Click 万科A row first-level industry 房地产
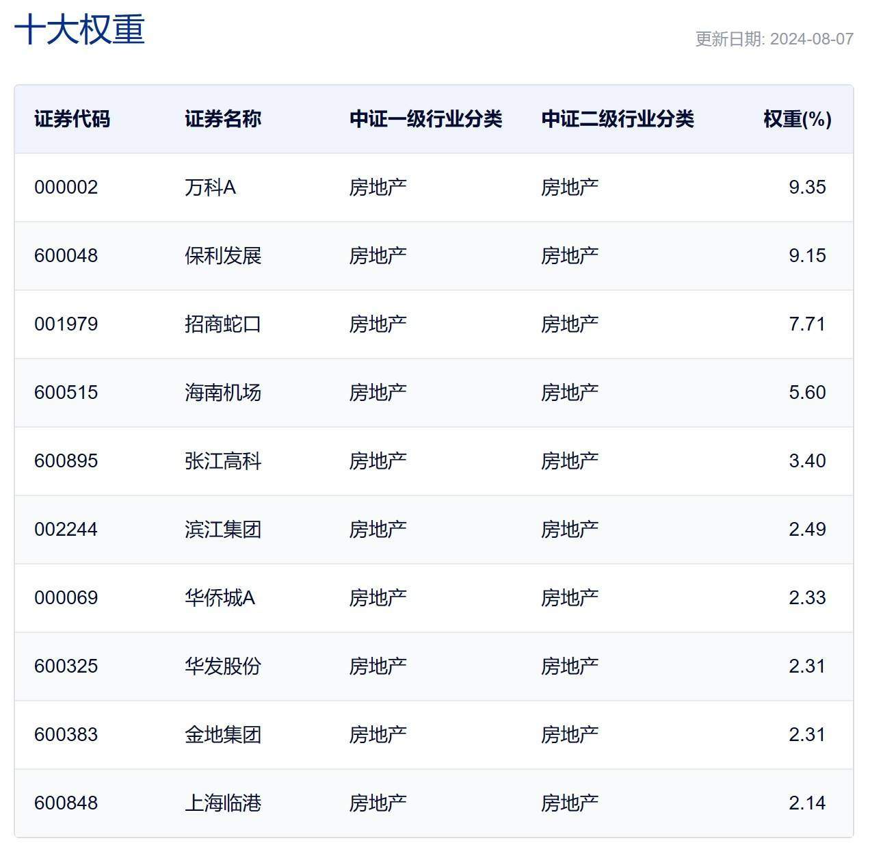Viewport: 870px width, 843px height. pos(378,187)
